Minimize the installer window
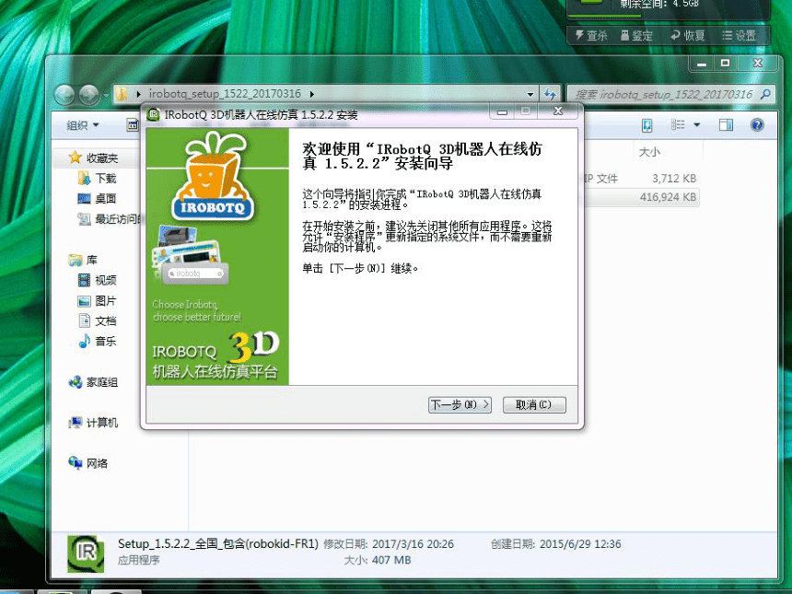Image resolution: width=792 pixels, height=594 pixels. [502, 111]
